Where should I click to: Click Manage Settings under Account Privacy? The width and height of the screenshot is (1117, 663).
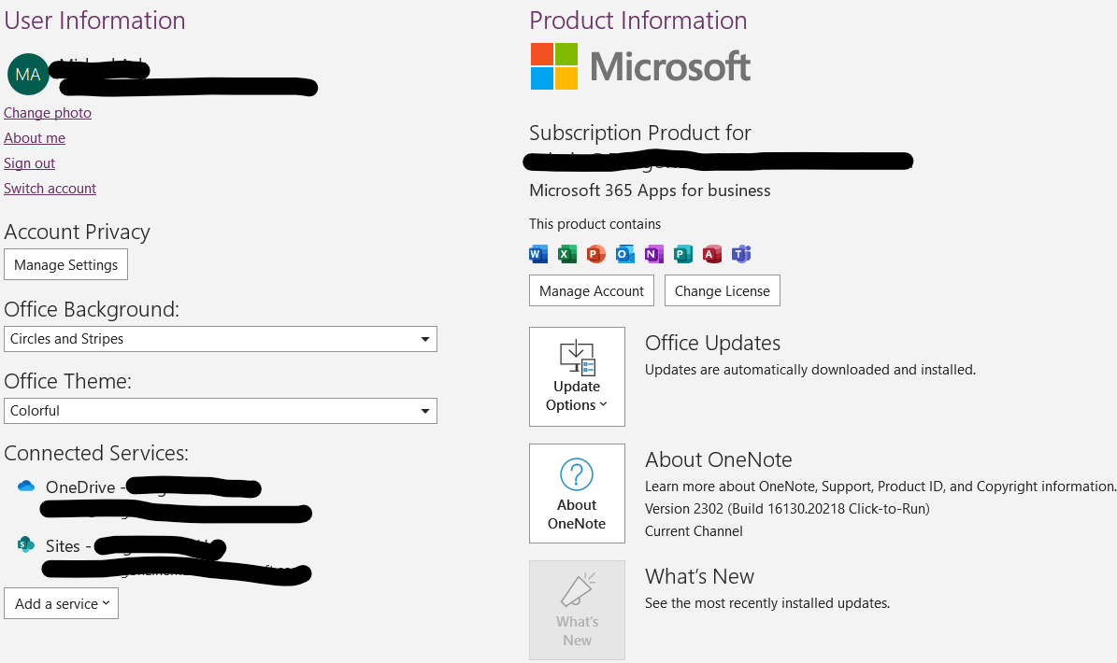(x=65, y=264)
